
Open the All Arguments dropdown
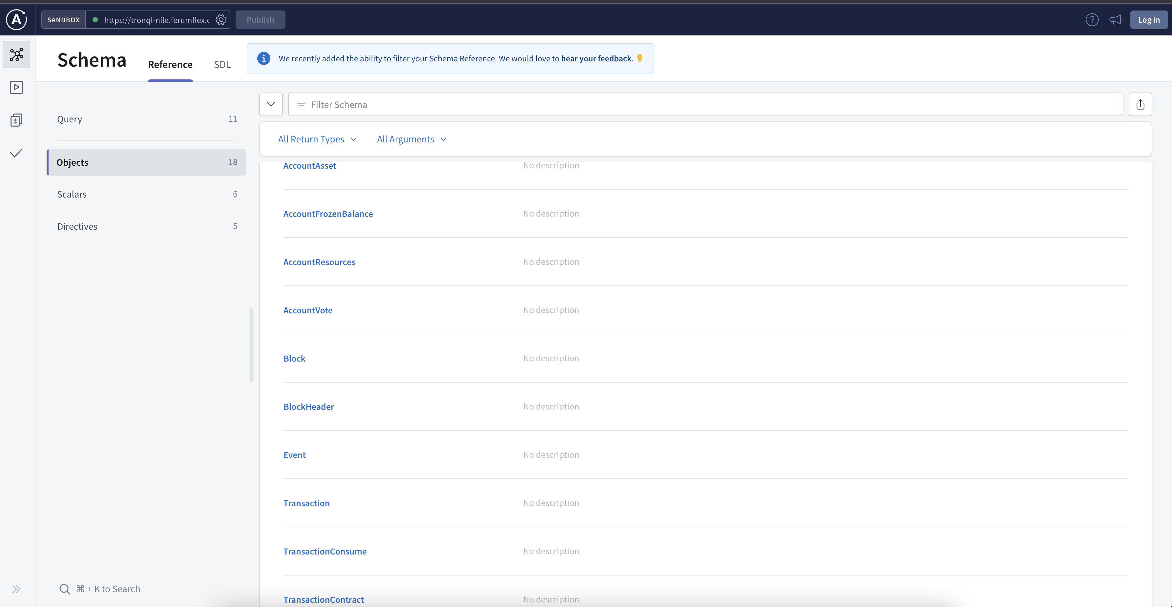point(412,139)
